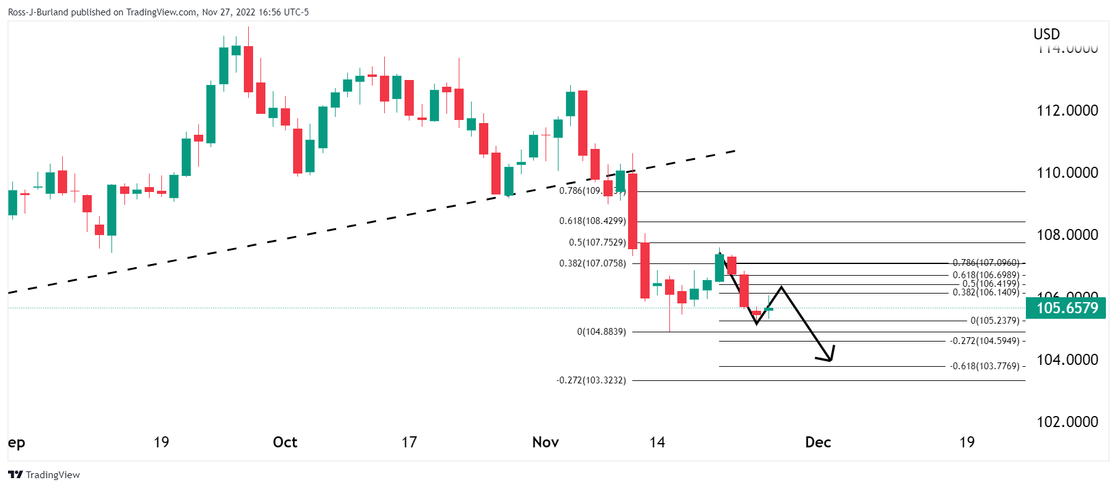Click the TradingView text beside the logo

pos(53,474)
